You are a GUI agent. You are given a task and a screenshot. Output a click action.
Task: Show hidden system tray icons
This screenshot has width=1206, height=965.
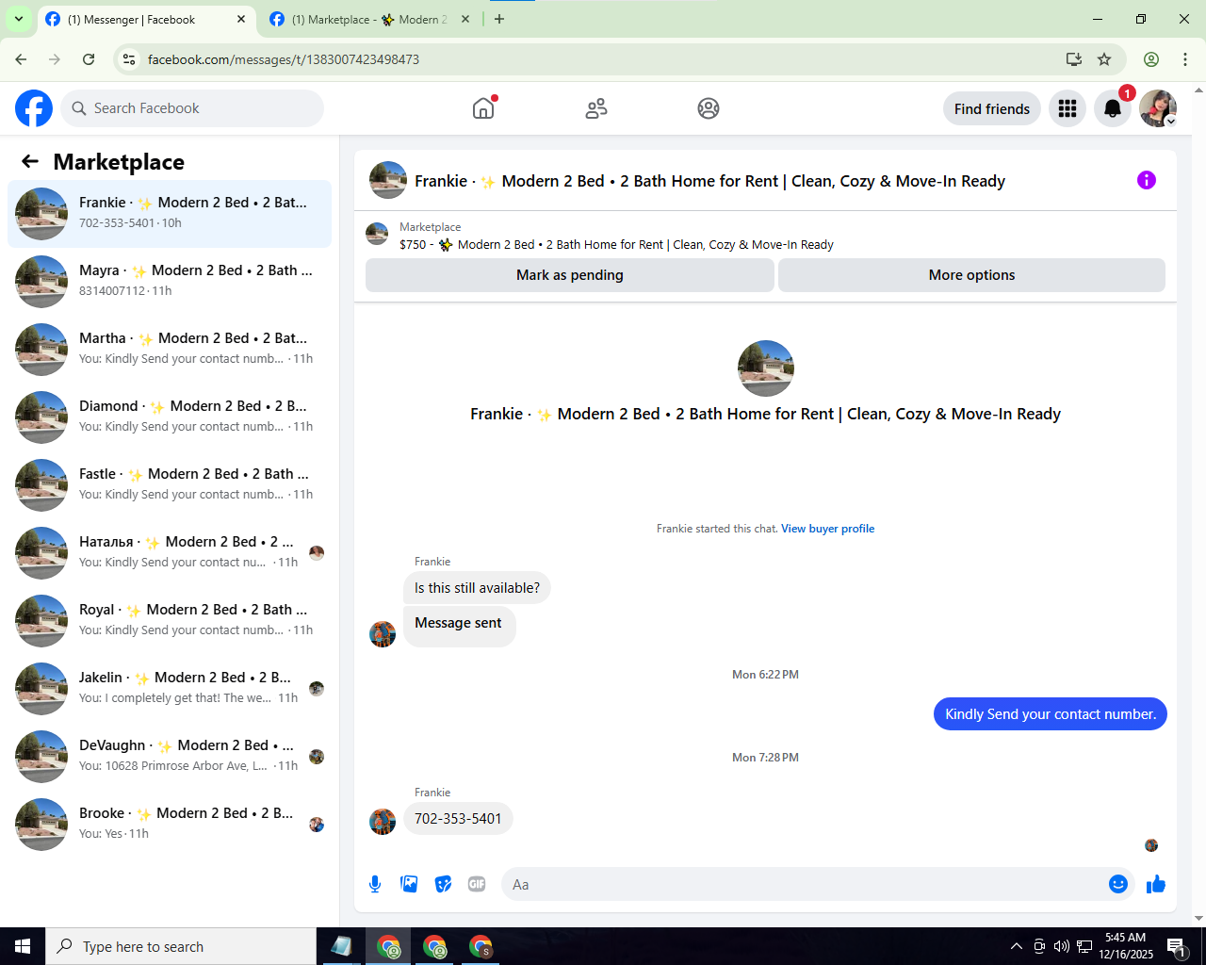pyautogui.click(x=1016, y=946)
